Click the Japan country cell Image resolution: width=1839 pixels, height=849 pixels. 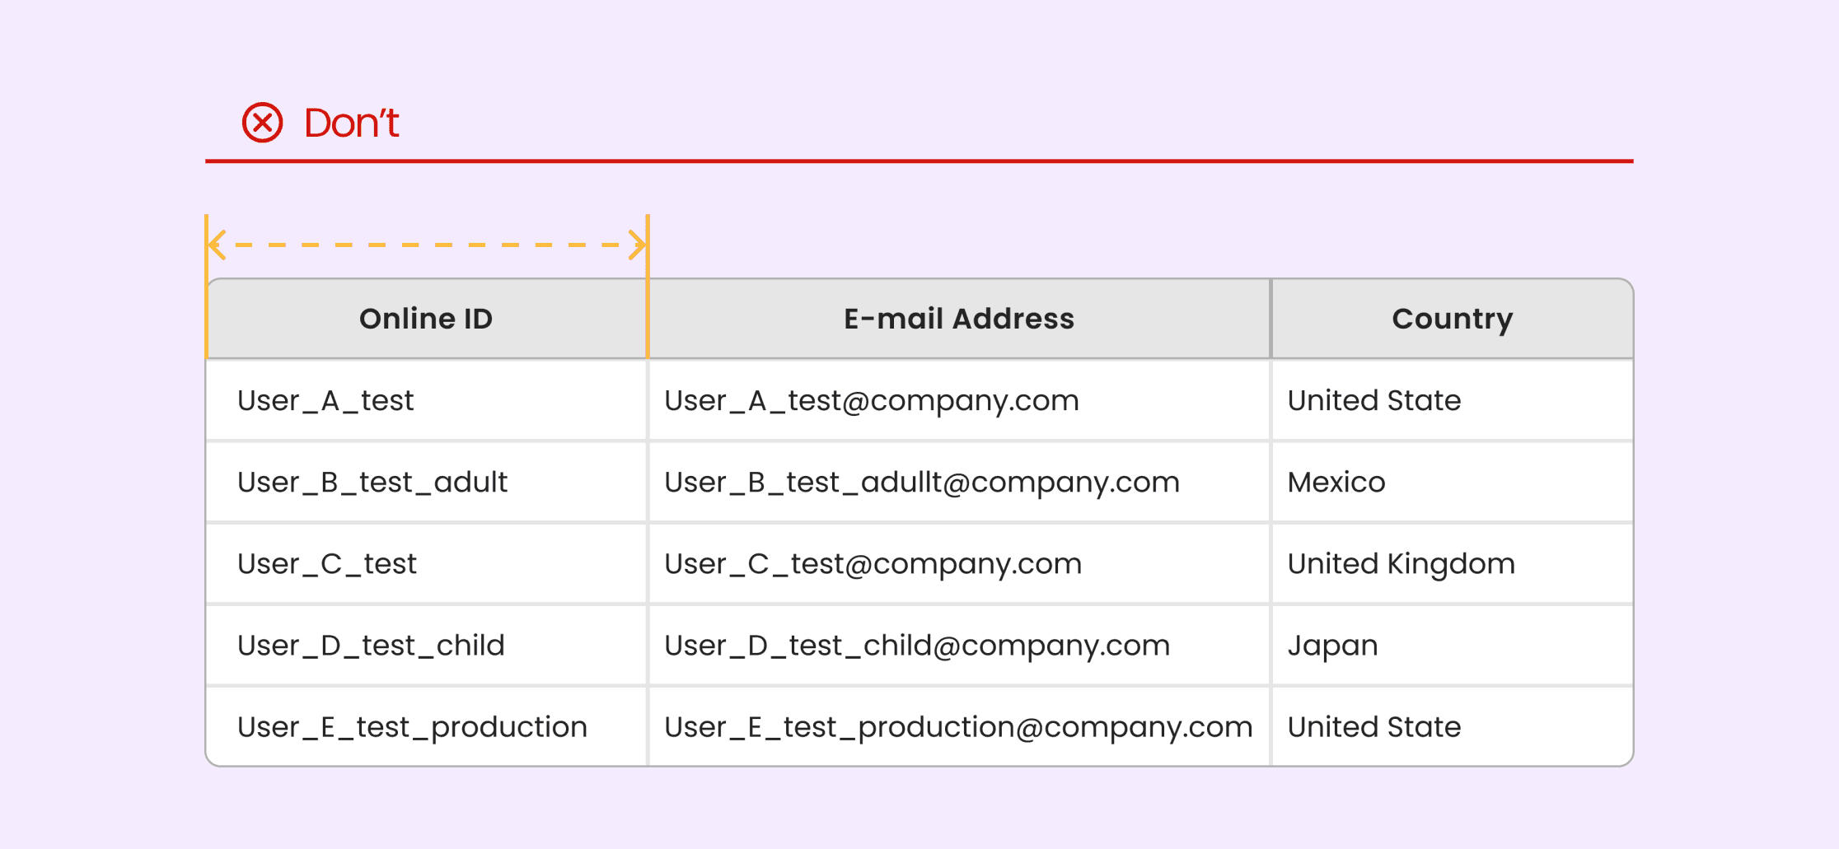[1453, 645]
